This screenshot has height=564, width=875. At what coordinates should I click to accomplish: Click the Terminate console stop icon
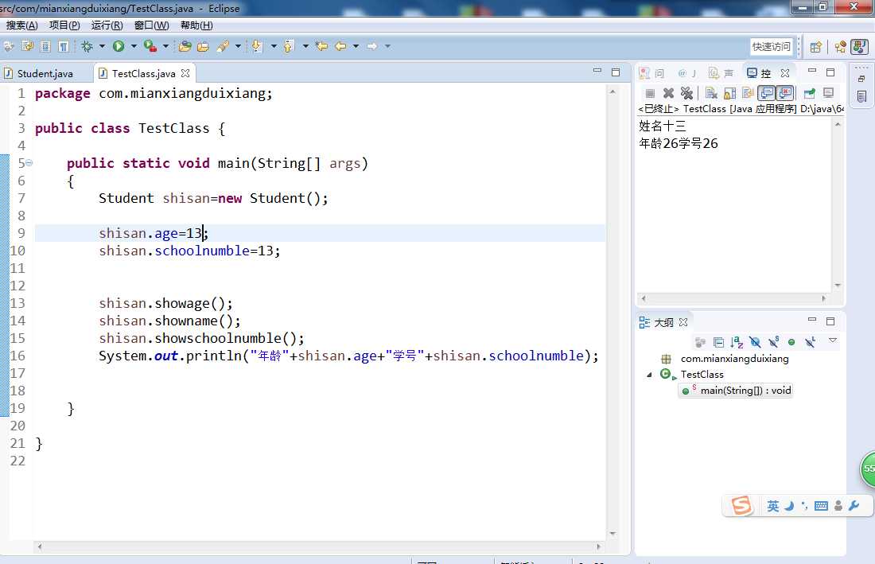click(x=650, y=93)
